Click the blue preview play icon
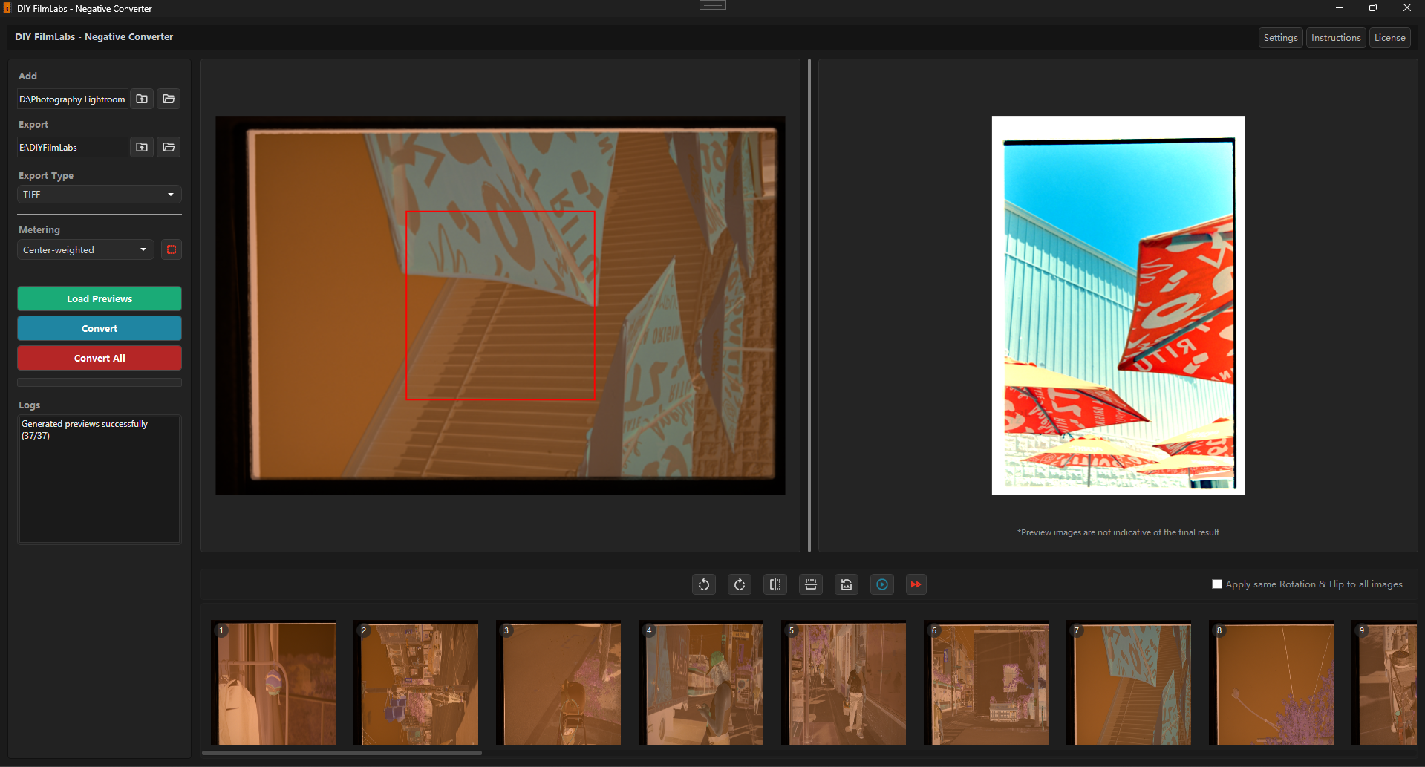The width and height of the screenshot is (1425, 767). pyautogui.click(x=881, y=584)
